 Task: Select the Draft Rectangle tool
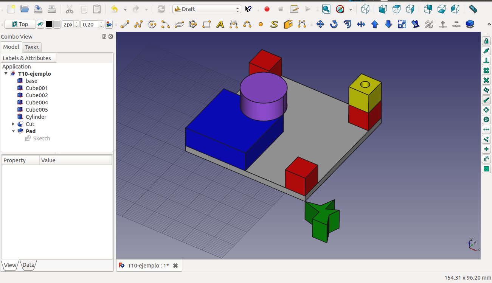206,25
